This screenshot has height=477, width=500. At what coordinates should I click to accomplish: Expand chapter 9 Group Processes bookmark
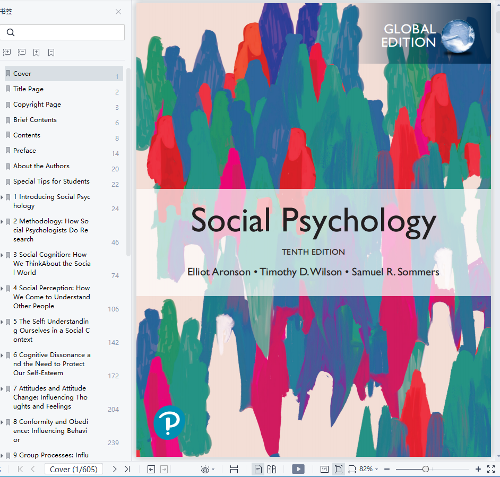2,456
